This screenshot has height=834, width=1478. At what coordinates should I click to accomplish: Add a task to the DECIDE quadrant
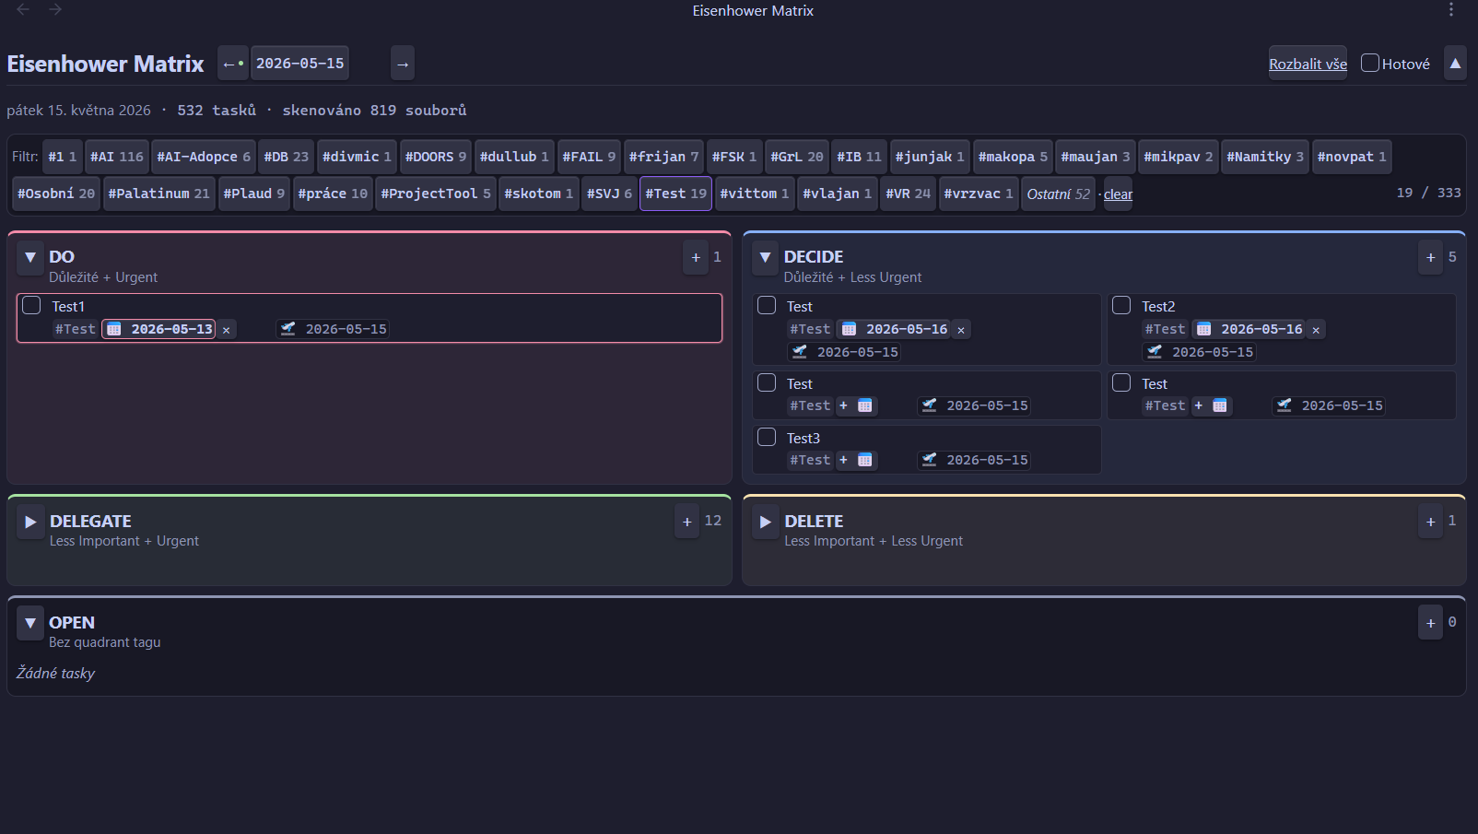click(x=1430, y=257)
